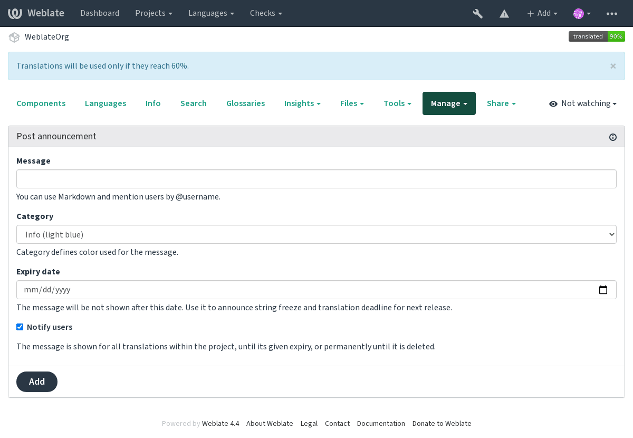
Task: Click the translated 90% badge
Action: click(597, 36)
